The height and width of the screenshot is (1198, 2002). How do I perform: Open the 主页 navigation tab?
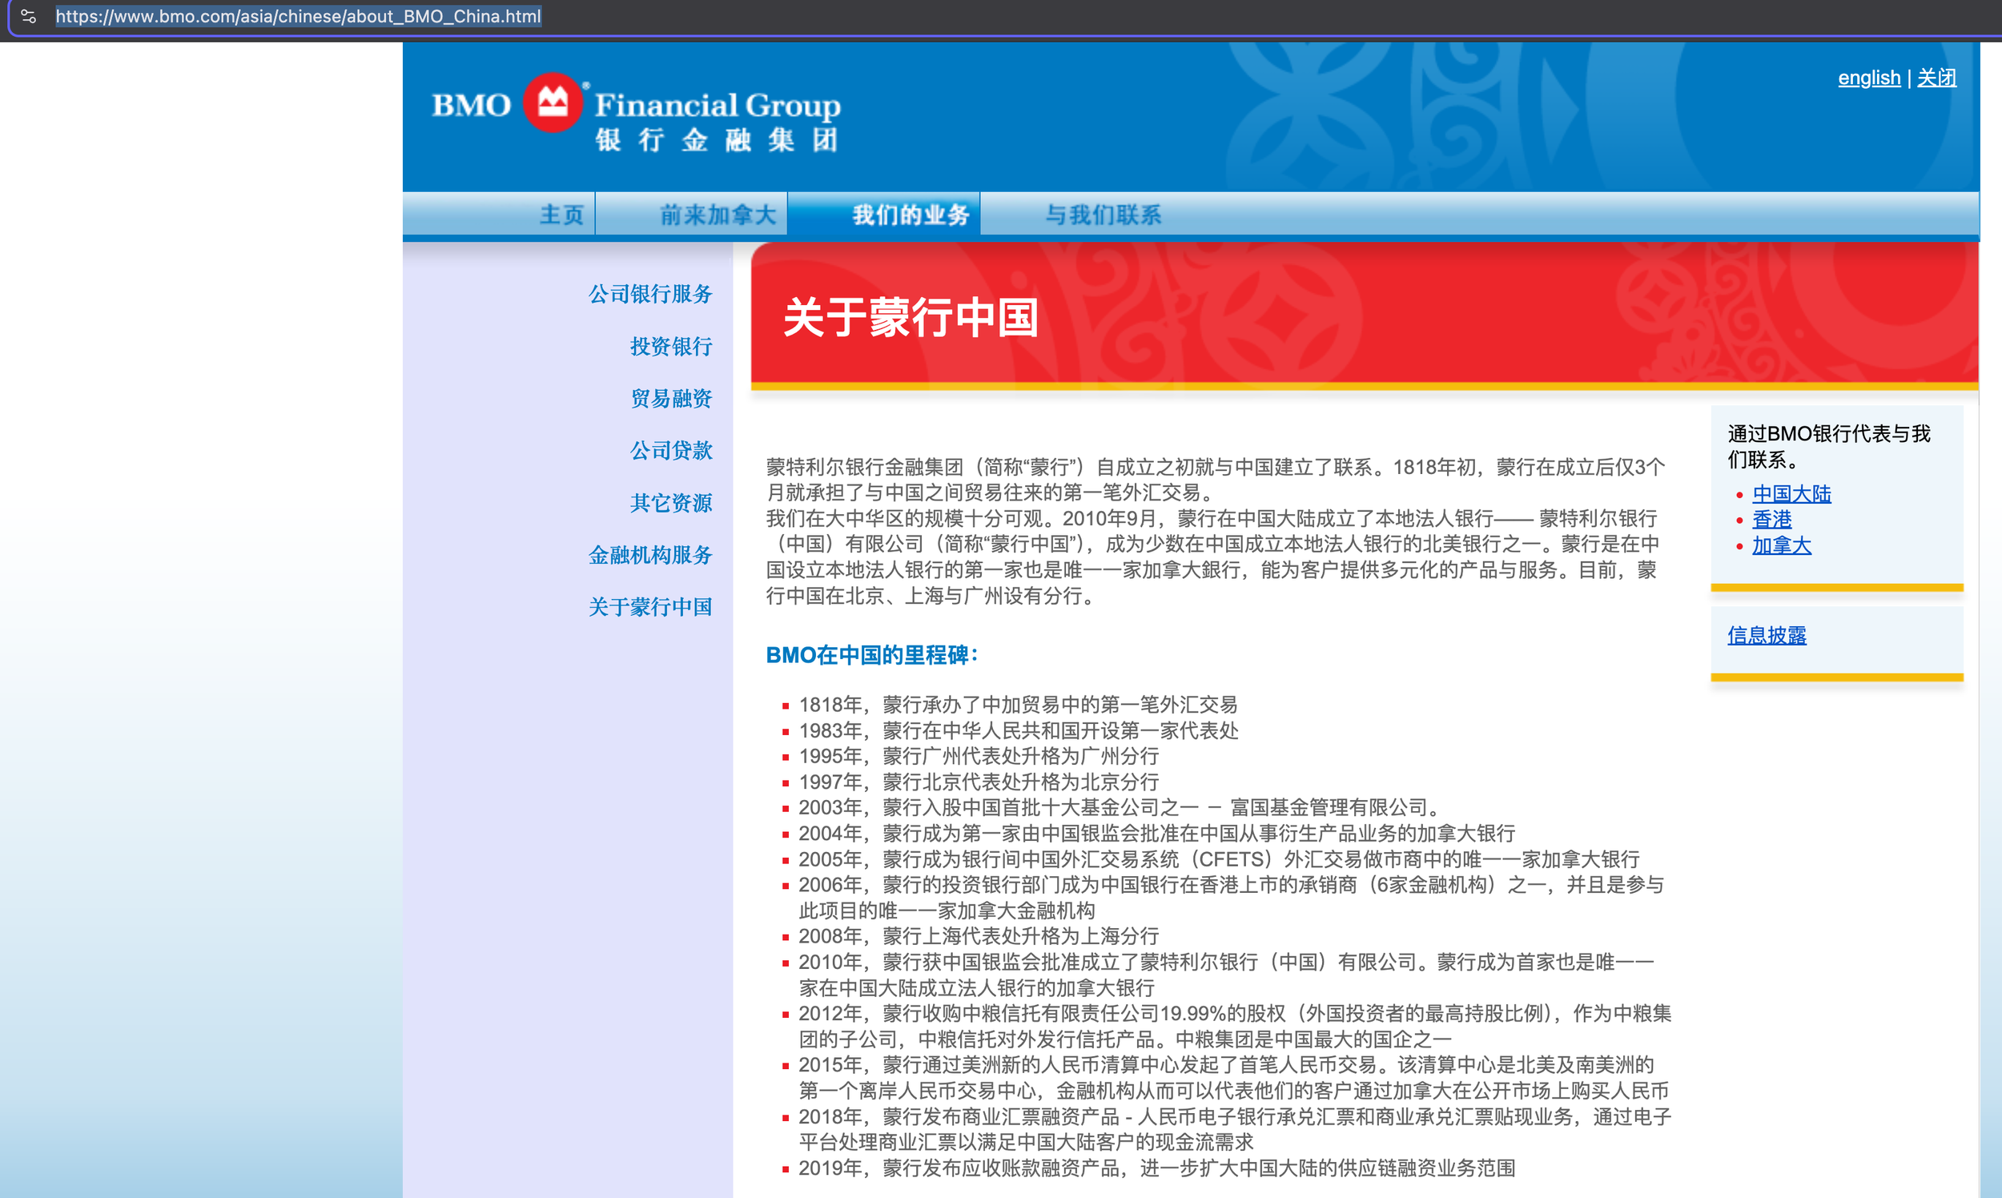tap(561, 215)
